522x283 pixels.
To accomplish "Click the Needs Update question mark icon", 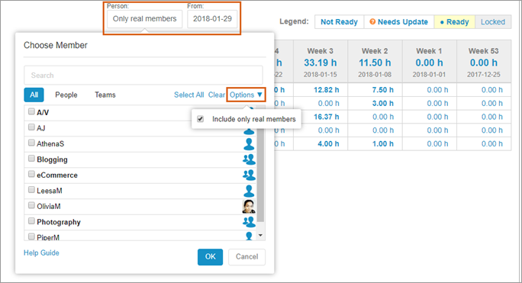I will click(372, 21).
